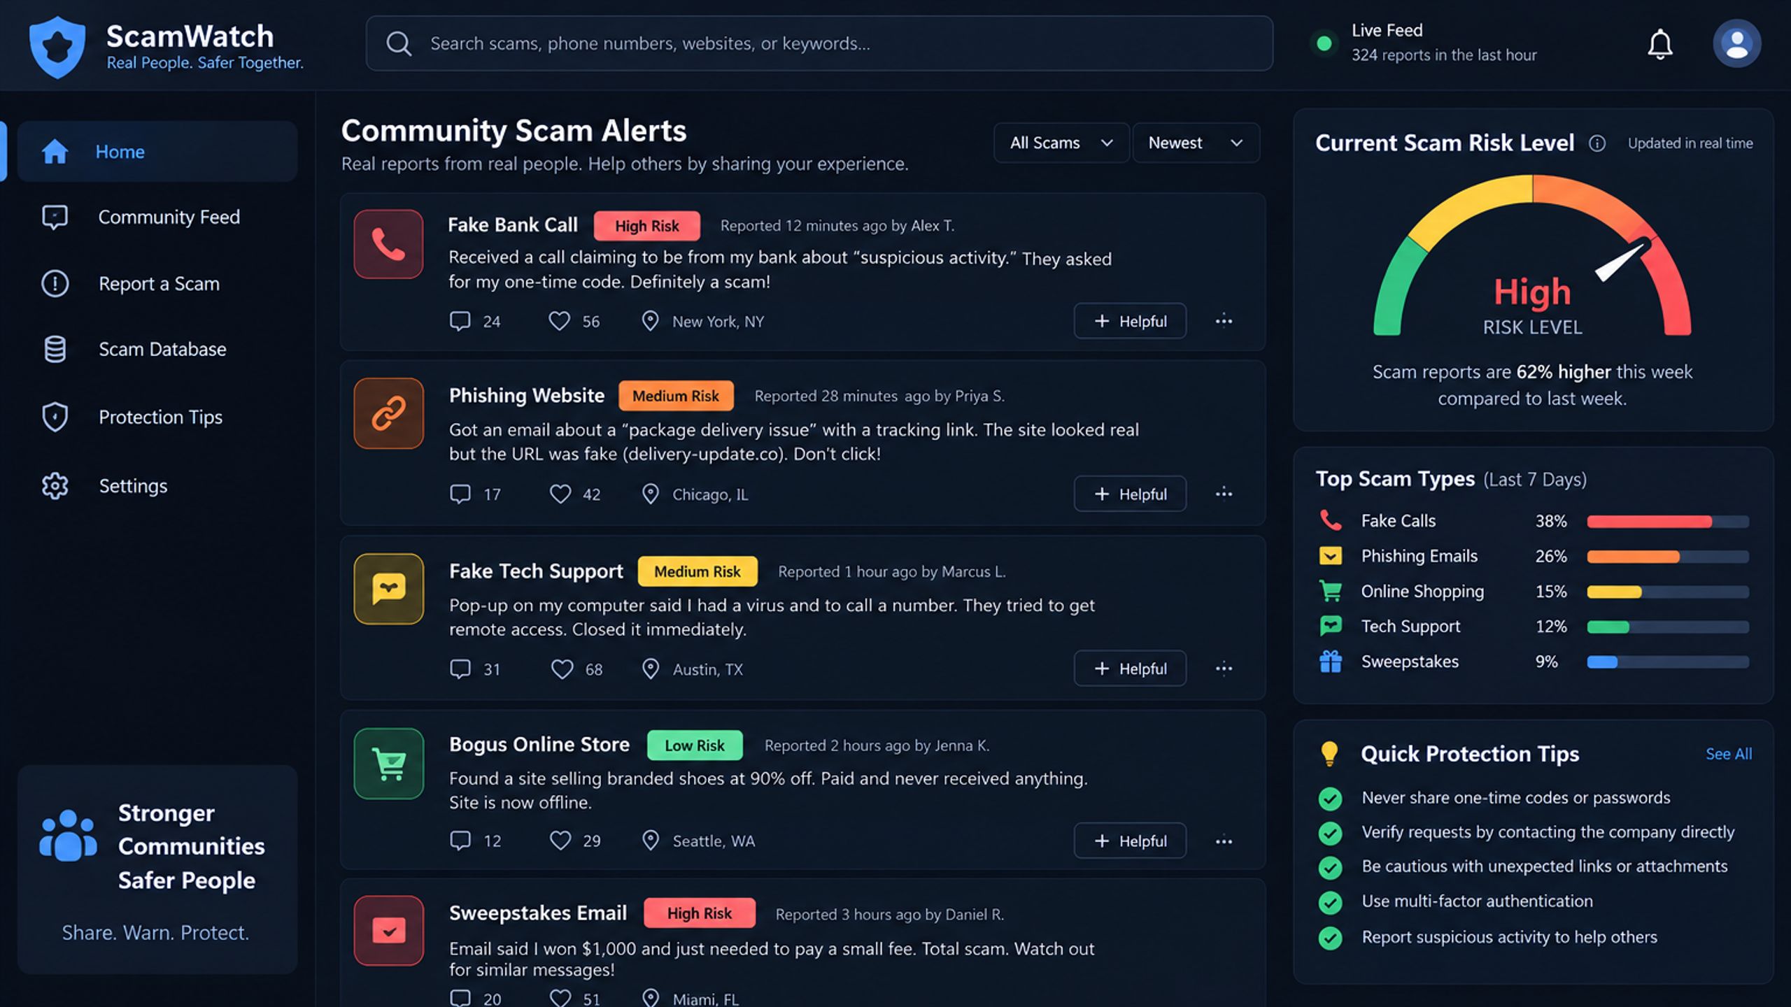Like the Bogus Online Store post heart
Viewport: 1791px width, 1007px height.
[x=560, y=840]
